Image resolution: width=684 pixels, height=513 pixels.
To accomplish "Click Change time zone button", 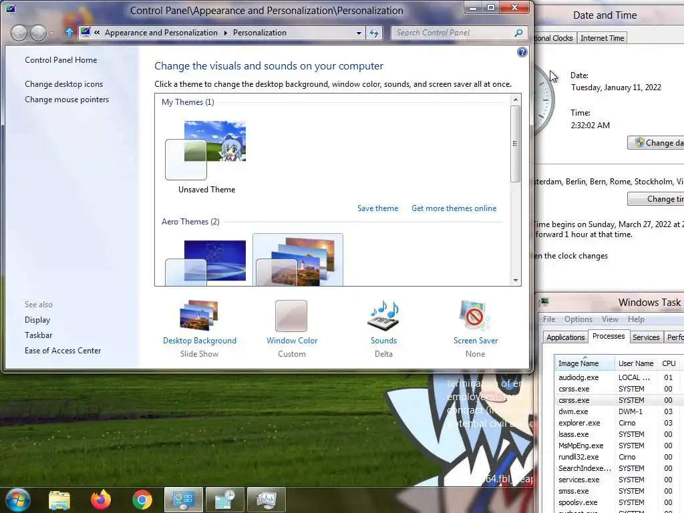I will click(656, 199).
